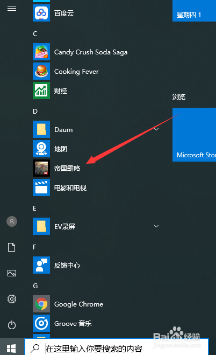Select the Daum label text

pyautogui.click(x=63, y=130)
